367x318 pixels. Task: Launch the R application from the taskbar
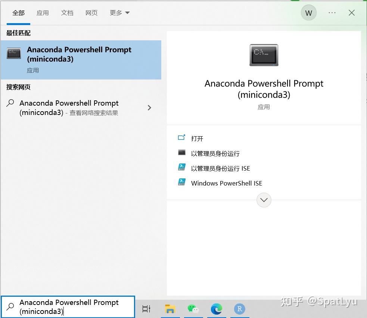tap(239, 309)
